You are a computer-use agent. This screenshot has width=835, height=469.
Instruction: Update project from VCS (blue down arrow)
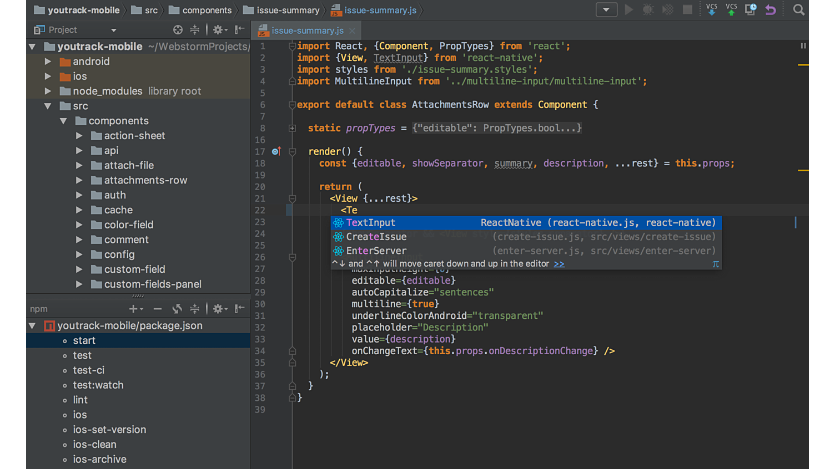pos(712,9)
